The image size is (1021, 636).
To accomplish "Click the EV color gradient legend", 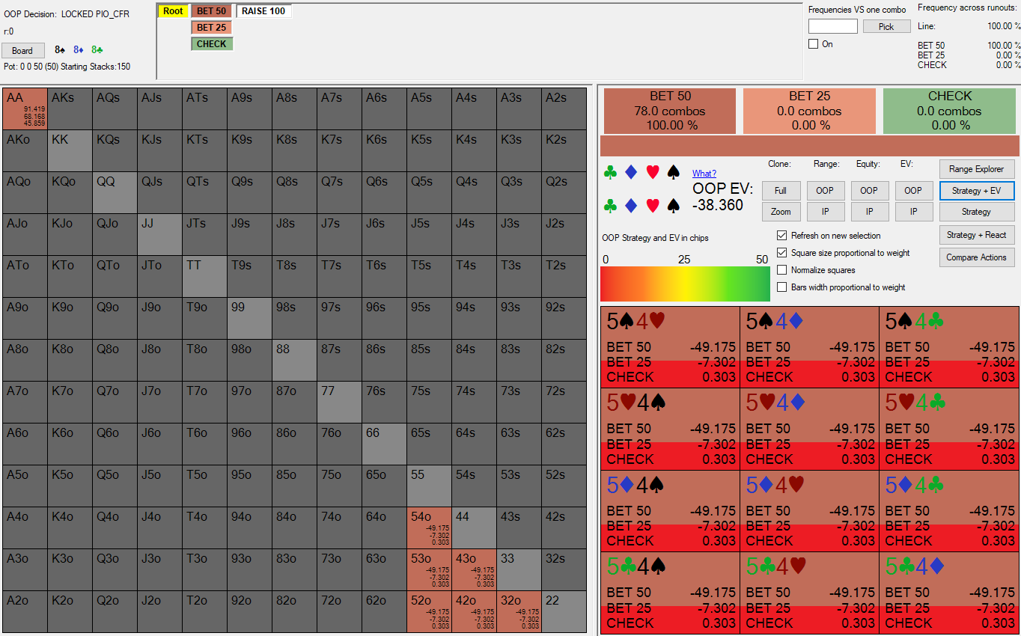I will 685,284.
